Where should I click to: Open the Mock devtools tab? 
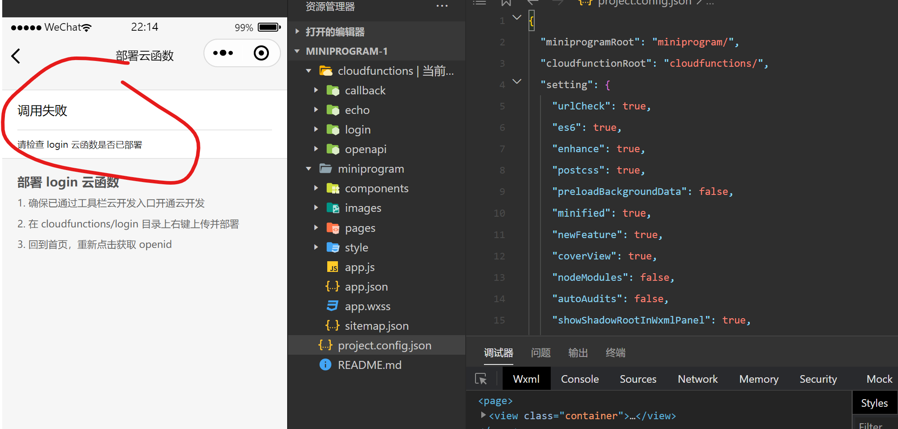(x=879, y=379)
